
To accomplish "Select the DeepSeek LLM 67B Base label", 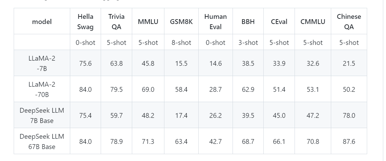I will 42,141.
